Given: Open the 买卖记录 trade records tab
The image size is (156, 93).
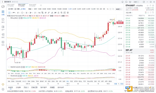Looking at the screenshot, I should click(x=34, y=87).
